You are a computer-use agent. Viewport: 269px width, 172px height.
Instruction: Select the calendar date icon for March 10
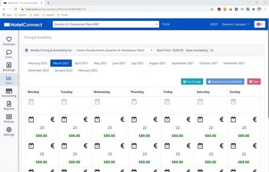97,146
